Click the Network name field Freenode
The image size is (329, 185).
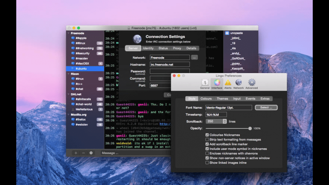170,57
